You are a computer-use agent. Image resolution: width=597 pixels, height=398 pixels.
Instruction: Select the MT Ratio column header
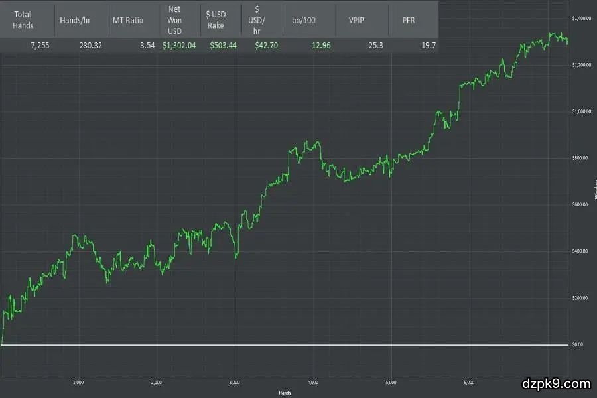tap(127, 20)
